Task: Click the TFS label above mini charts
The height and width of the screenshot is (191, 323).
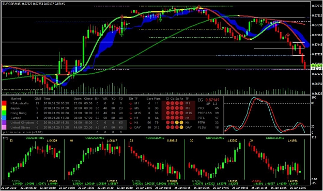Action: 6,138
